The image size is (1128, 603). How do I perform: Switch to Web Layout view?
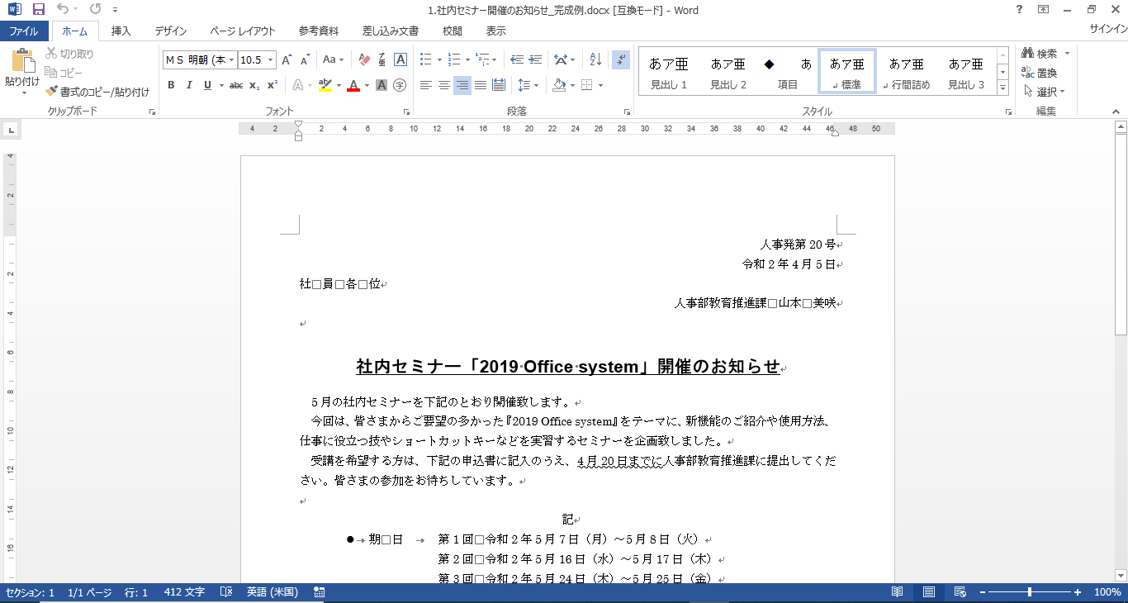tap(960, 592)
